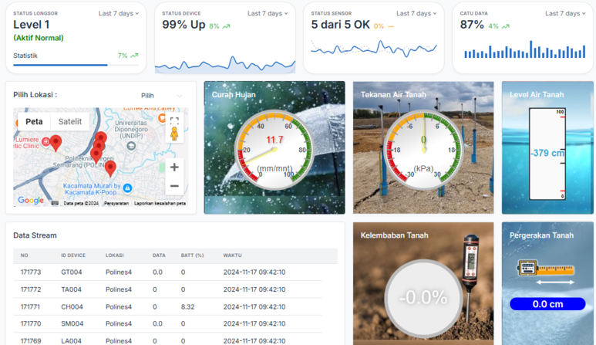The height and width of the screenshot is (345, 596).
Task: Open the Pilih location dropdown
Action: pos(161,96)
